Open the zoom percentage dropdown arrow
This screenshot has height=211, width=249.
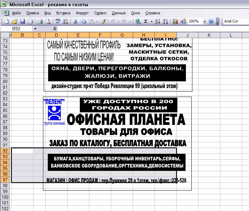coord(205,21)
